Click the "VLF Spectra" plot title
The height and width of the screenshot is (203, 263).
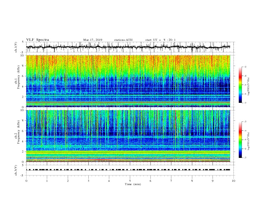coord(38,40)
